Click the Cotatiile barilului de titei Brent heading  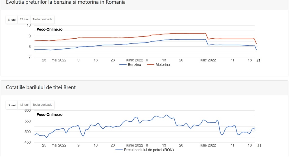click(x=41, y=87)
